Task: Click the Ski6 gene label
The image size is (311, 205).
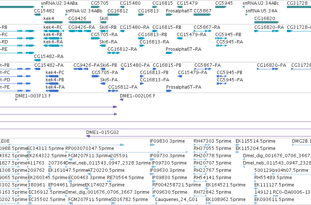Action: point(104,18)
